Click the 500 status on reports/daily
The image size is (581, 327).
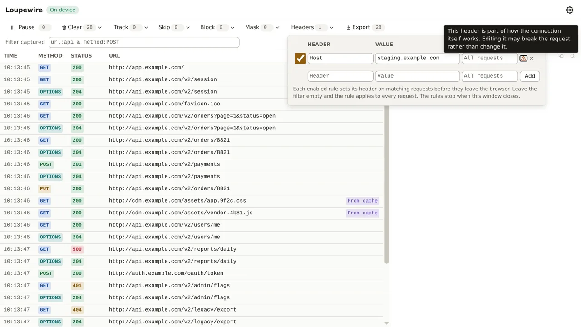pos(77,249)
